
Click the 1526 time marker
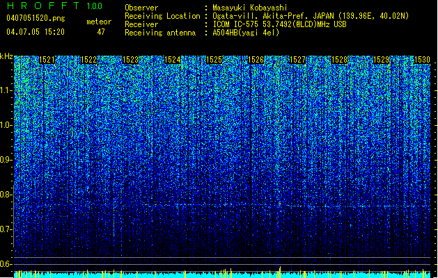pos(256,60)
